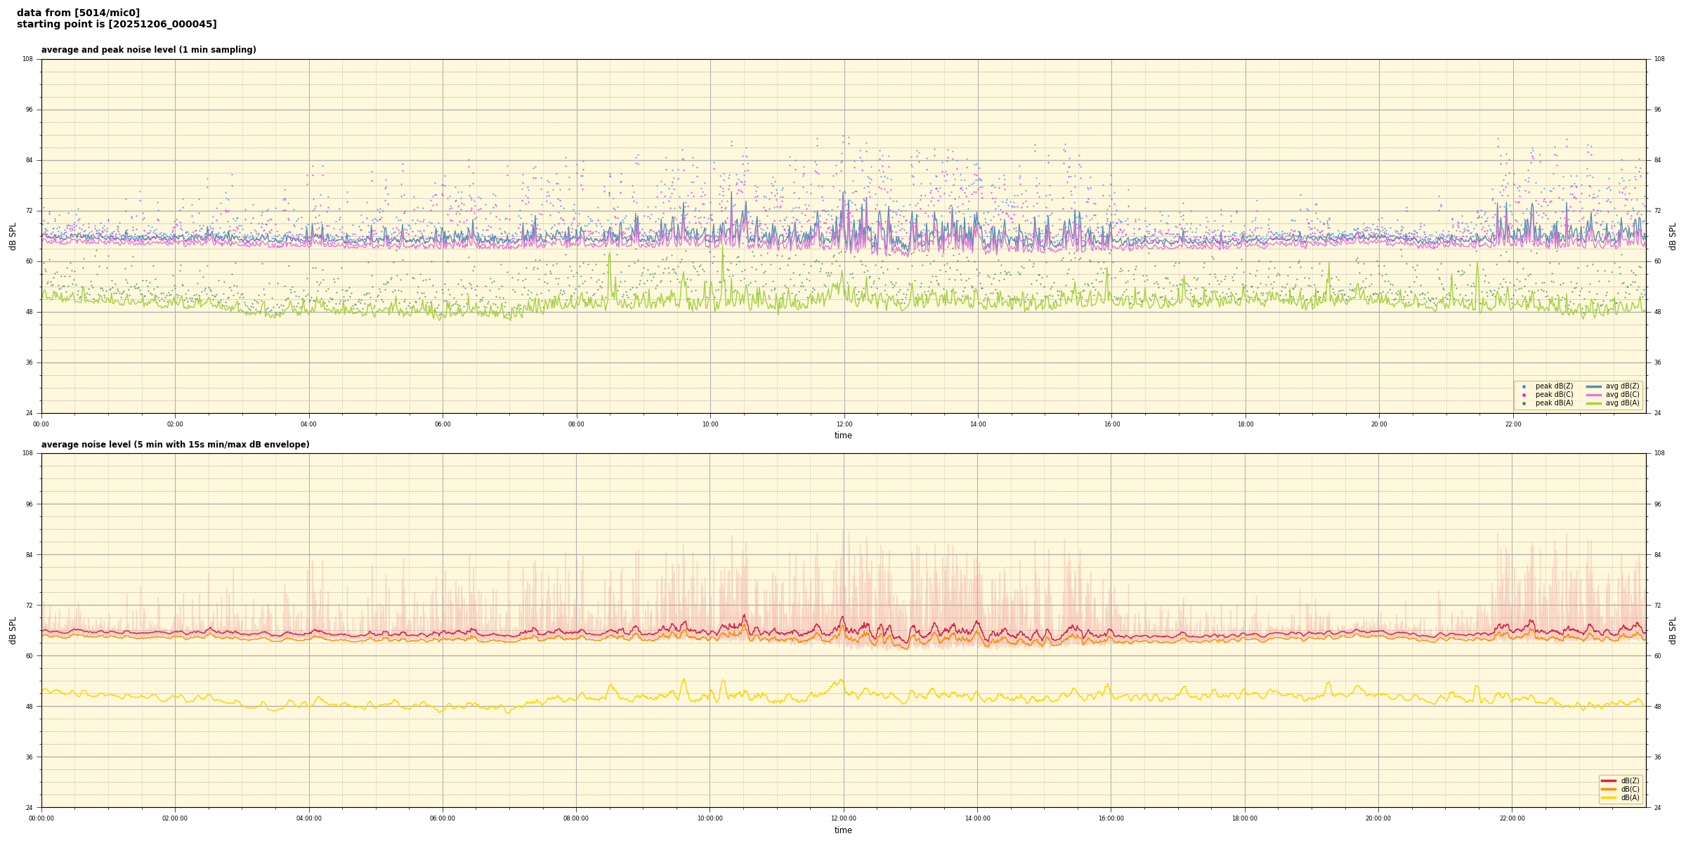Click left 'dB SPL' label of upper chart
The image size is (1686, 843).
[13, 236]
